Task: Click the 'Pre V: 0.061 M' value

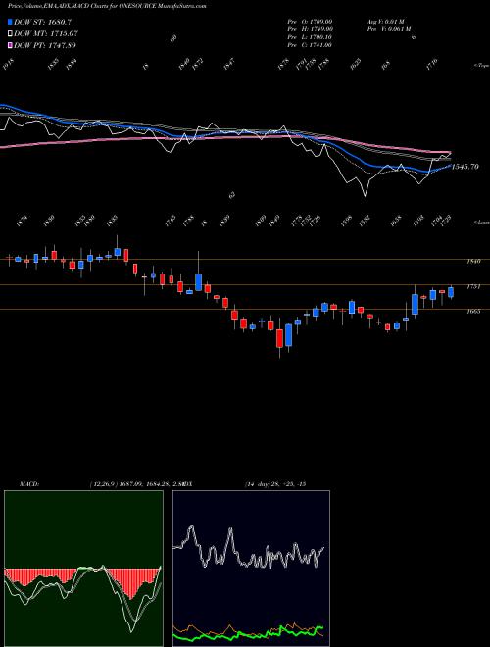Action: pos(389,29)
